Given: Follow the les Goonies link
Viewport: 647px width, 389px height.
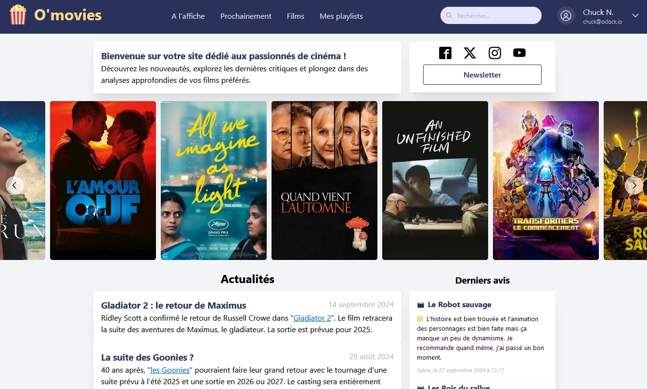Looking at the screenshot, I should [170, 370].
